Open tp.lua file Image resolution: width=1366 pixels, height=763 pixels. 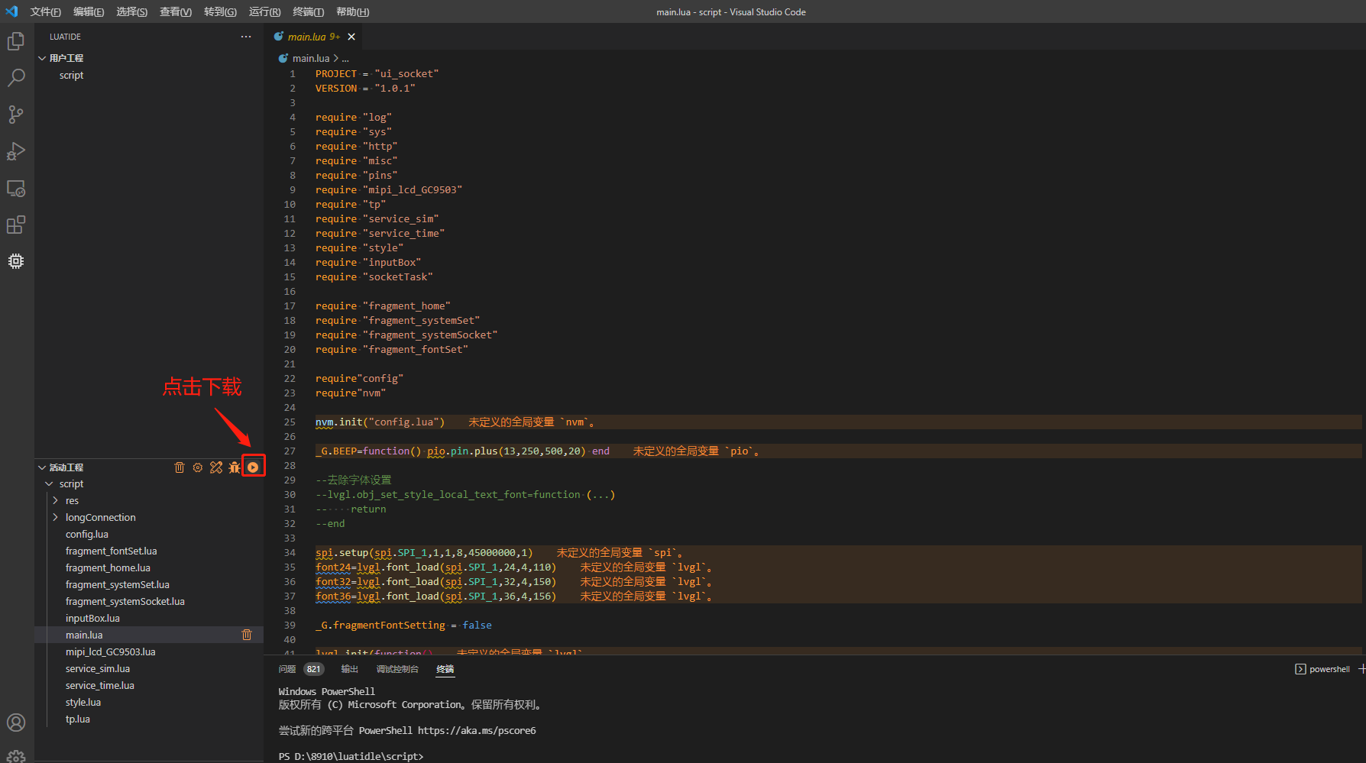(x=78, y=719)
